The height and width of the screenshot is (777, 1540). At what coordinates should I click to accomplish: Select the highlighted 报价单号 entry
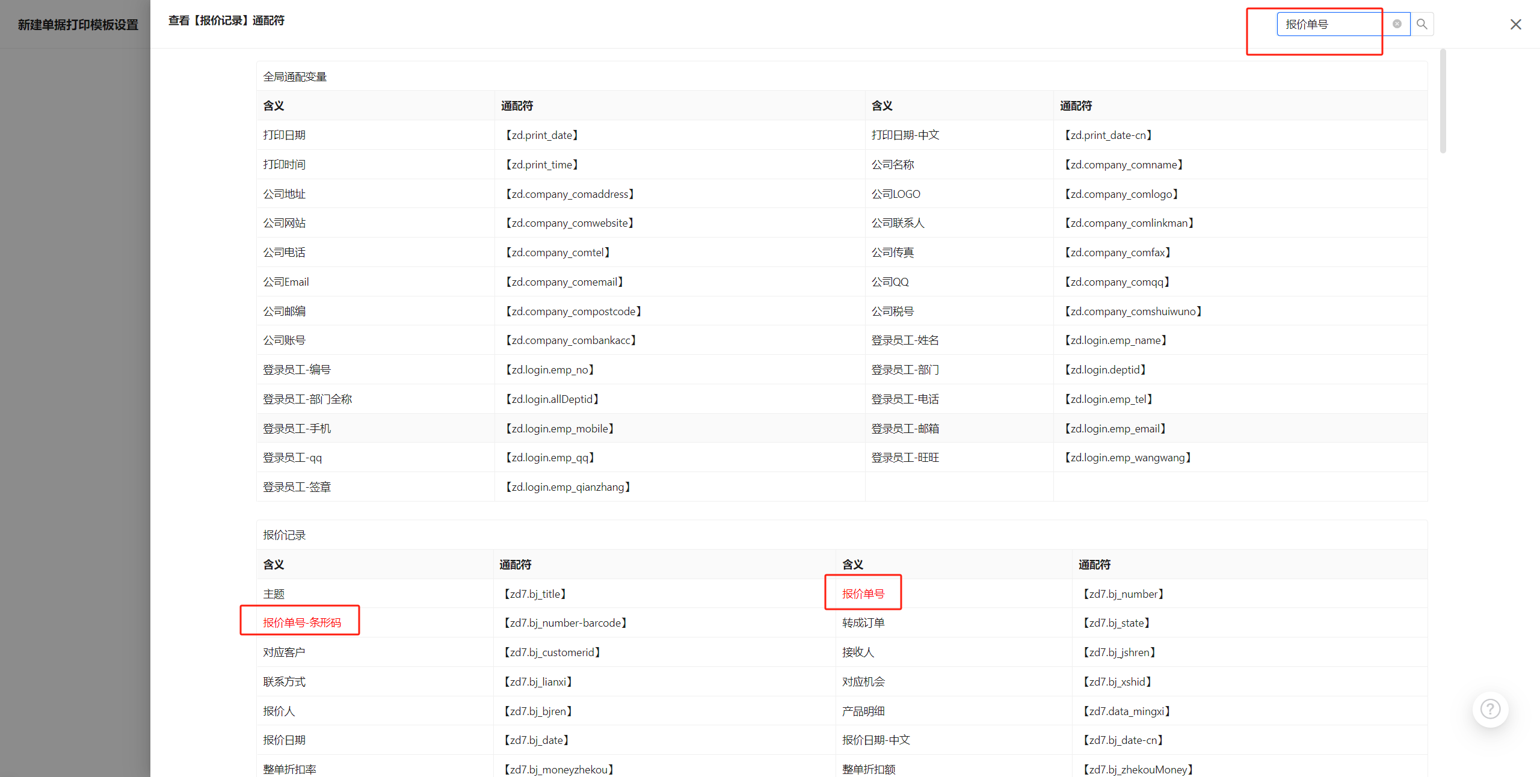863,594
